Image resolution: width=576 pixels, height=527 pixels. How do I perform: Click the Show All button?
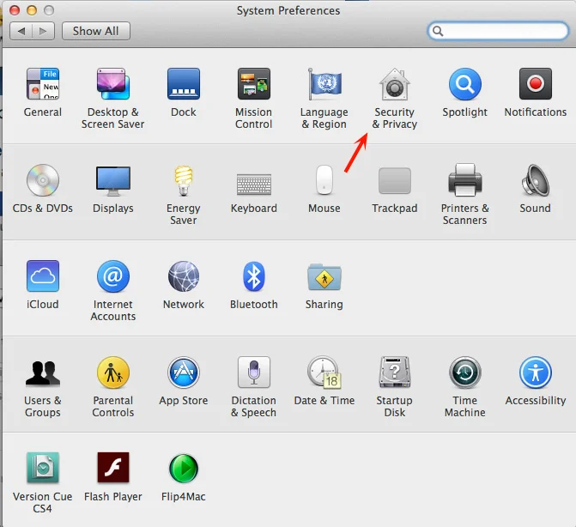tap(96, 31)
